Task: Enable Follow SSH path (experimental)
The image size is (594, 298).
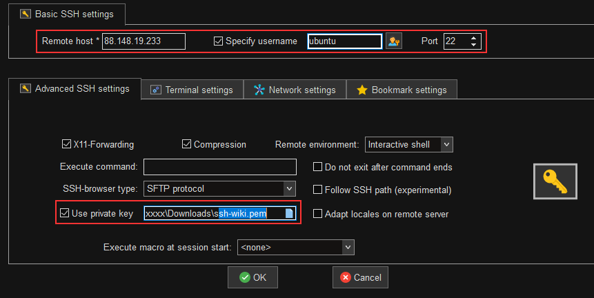Action: 318,190
